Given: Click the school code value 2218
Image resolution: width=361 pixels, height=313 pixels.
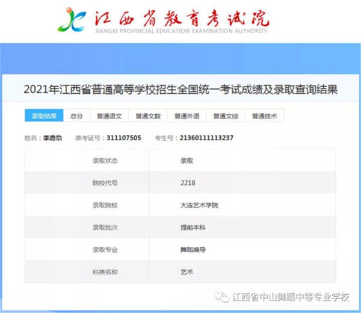Looking at the screenshot, I should pos(188,183).
